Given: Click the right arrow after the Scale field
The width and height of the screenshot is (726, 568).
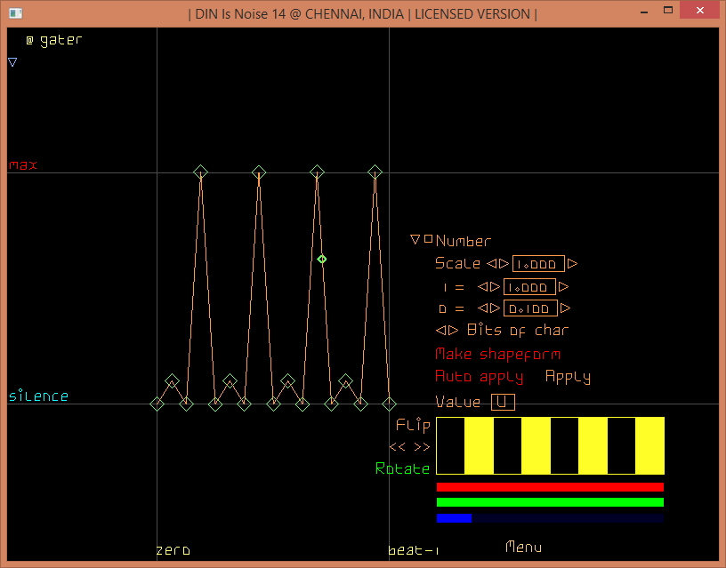Looking at the screenshot, I should [572, 264].
